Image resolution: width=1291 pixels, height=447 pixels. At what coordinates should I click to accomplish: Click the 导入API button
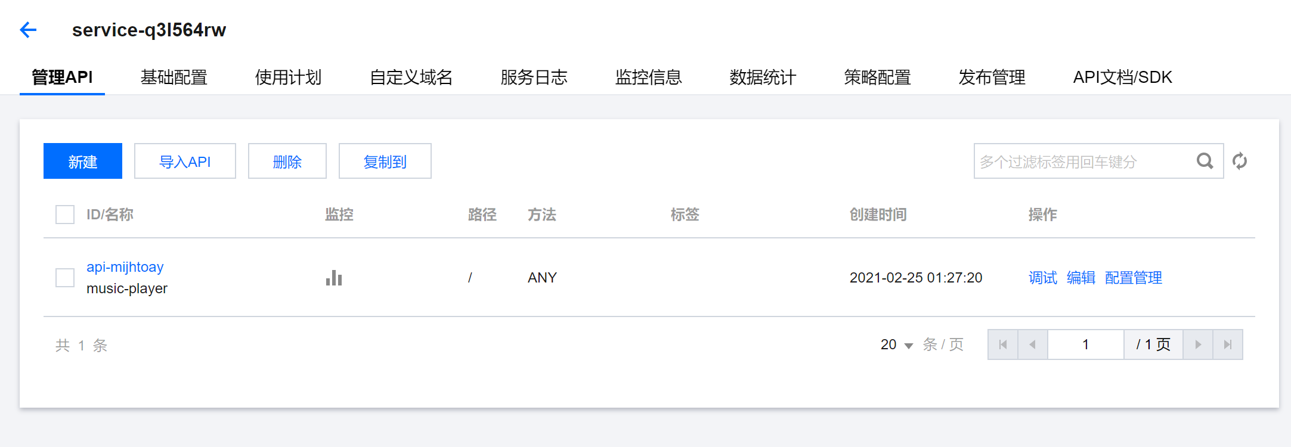[185, 161]
